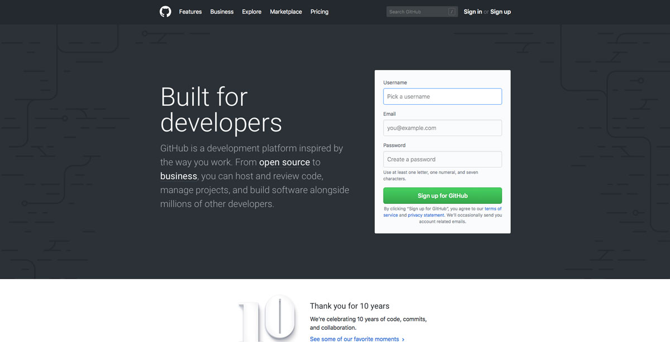The height and width of the screenshot is (342, 670).
Task: Open See some of our favorite moments
Action: pos(357,339)
